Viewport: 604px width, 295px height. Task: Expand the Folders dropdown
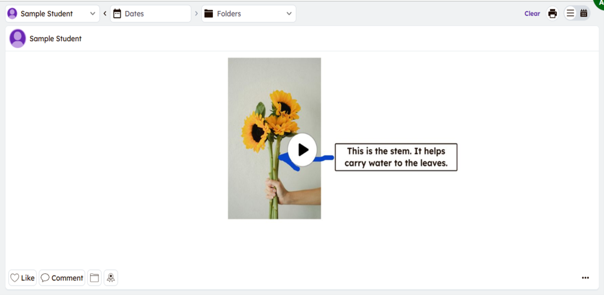click(x=248, y=14)
